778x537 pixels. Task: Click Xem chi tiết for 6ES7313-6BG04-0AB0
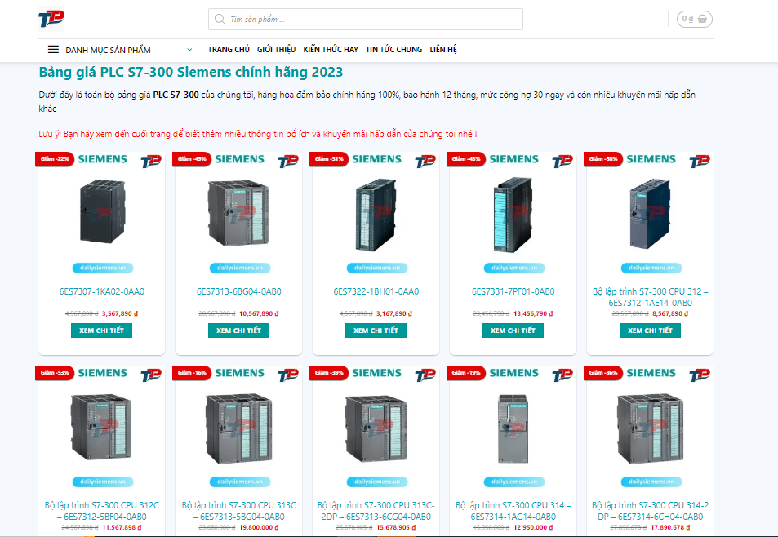coord(238,331)
